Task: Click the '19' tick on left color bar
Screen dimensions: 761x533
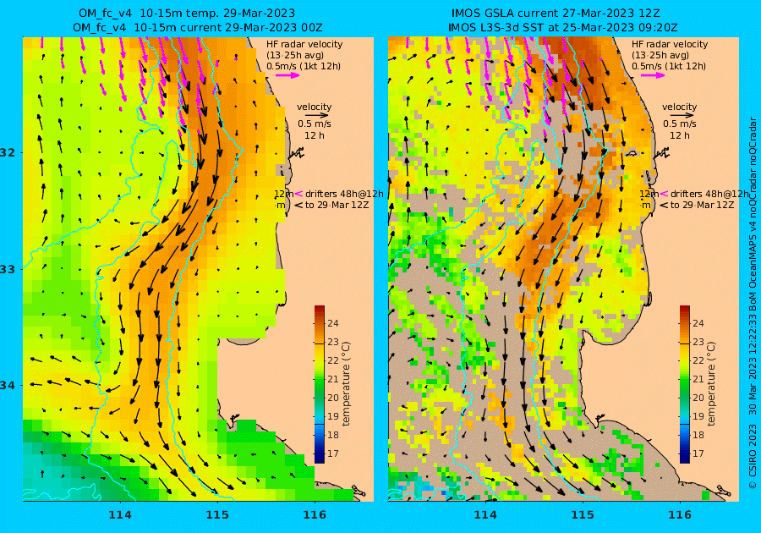Action: coord(333,416)
